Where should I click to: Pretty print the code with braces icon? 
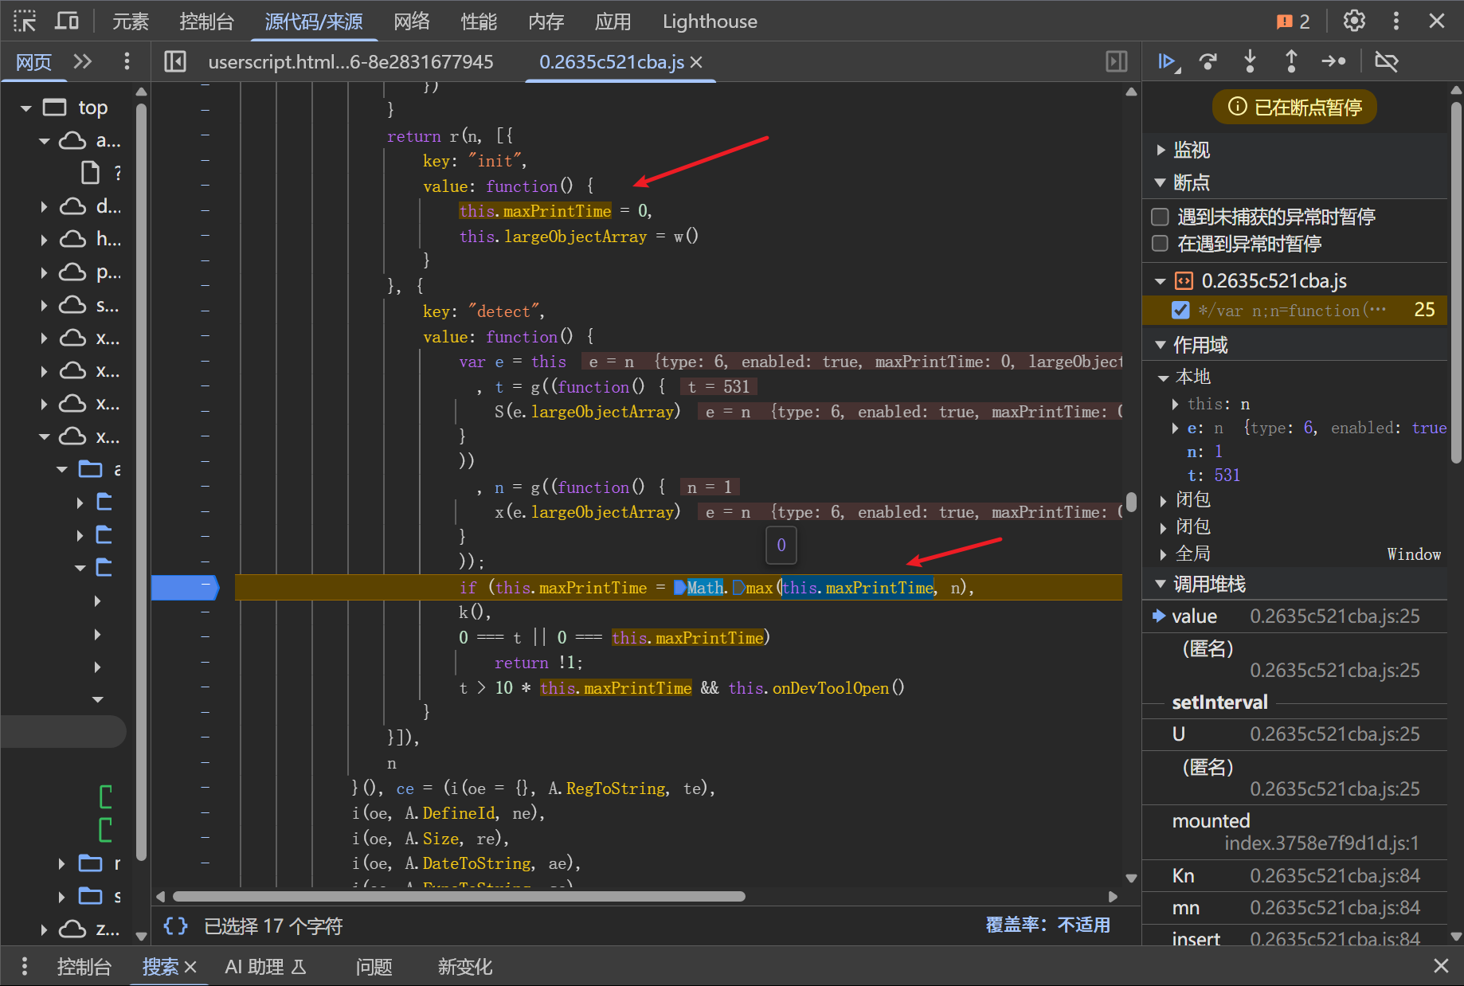click(175, 925)
